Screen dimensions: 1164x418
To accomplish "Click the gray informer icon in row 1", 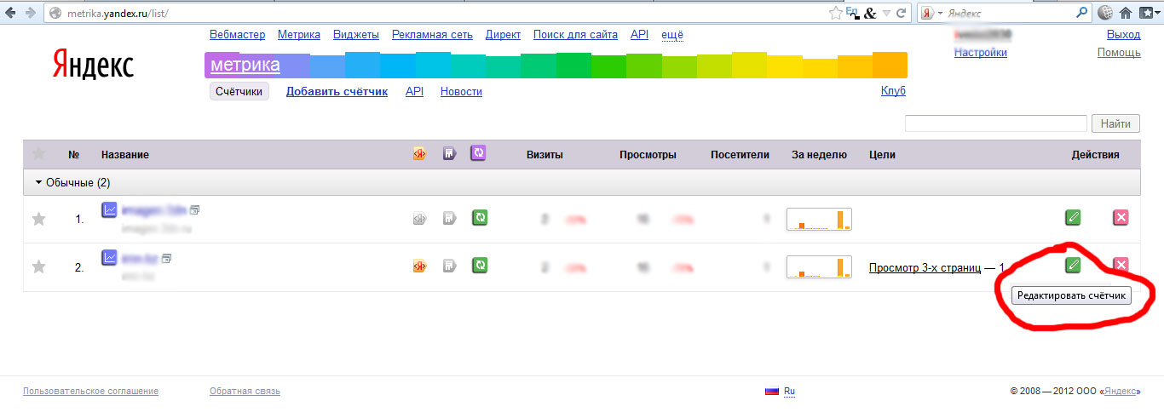I will point(450,219).
